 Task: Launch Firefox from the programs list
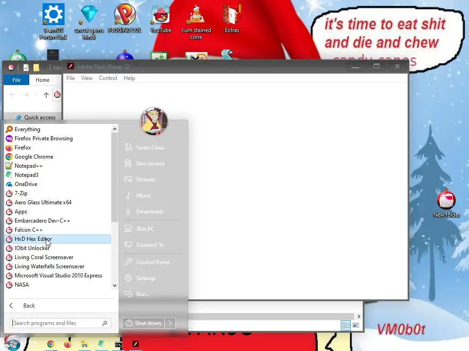click(x=57, y=148)
